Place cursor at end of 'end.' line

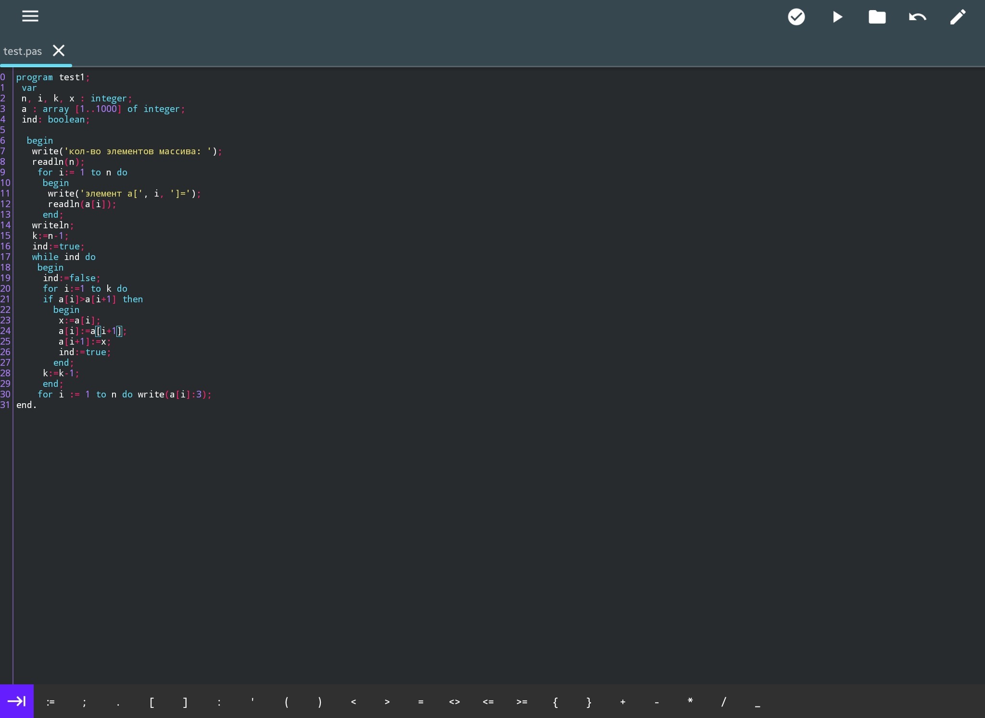38,405
